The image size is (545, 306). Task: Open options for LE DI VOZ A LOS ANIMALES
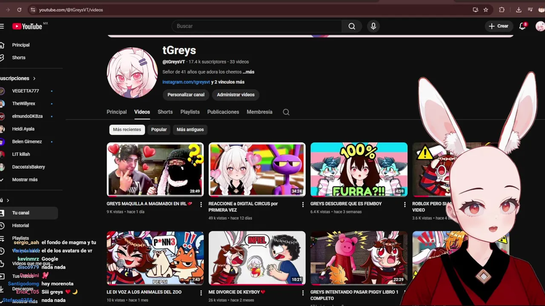pyautogui.click(x=201, y=293)
